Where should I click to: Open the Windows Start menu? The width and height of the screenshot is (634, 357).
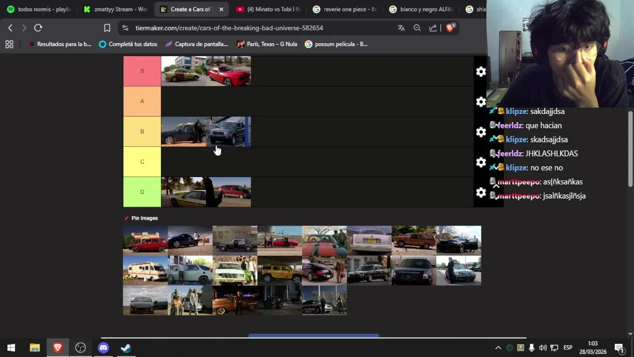pos(11,348)
